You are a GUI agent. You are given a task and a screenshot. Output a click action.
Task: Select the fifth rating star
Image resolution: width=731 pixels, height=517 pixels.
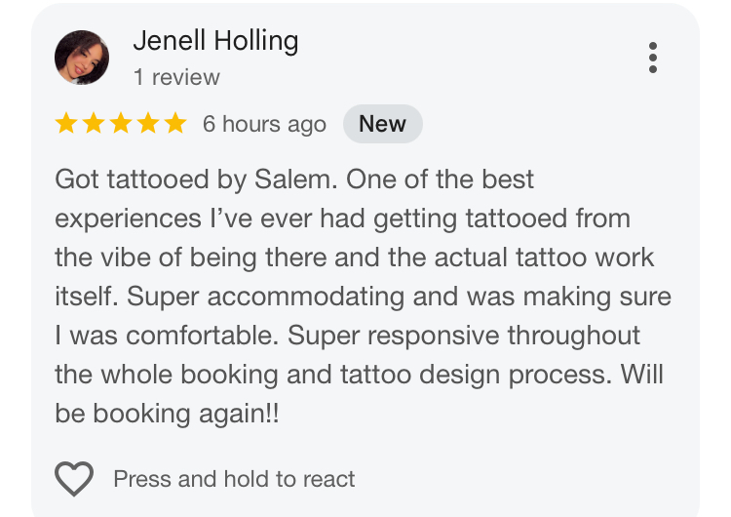pyautogui.click(x=174, y=124)
